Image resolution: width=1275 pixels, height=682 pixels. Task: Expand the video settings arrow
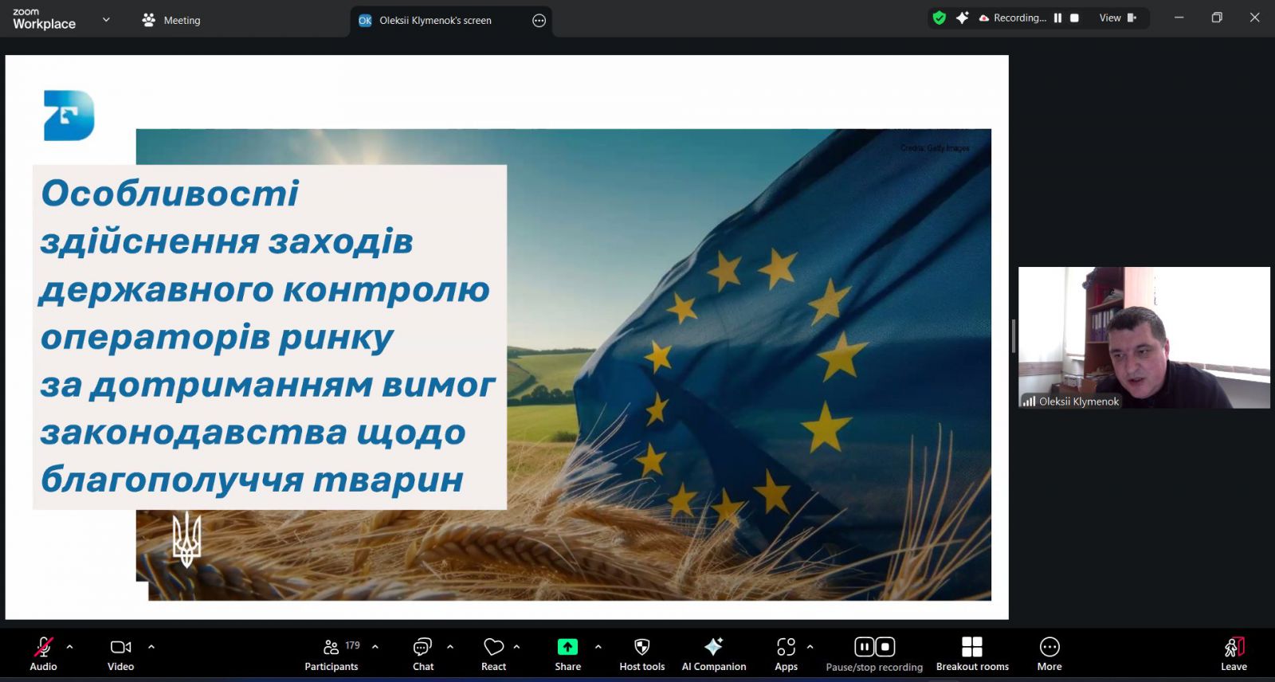click(151, 647)
